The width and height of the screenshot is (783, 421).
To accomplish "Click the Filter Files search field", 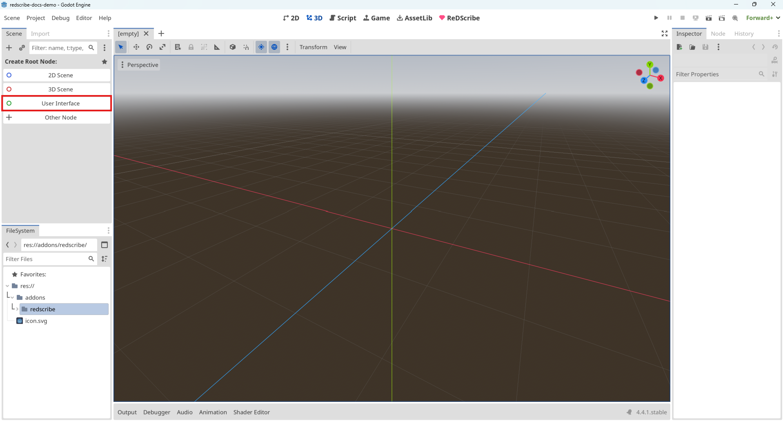I will pyautogui.click(x=50, y=259).
